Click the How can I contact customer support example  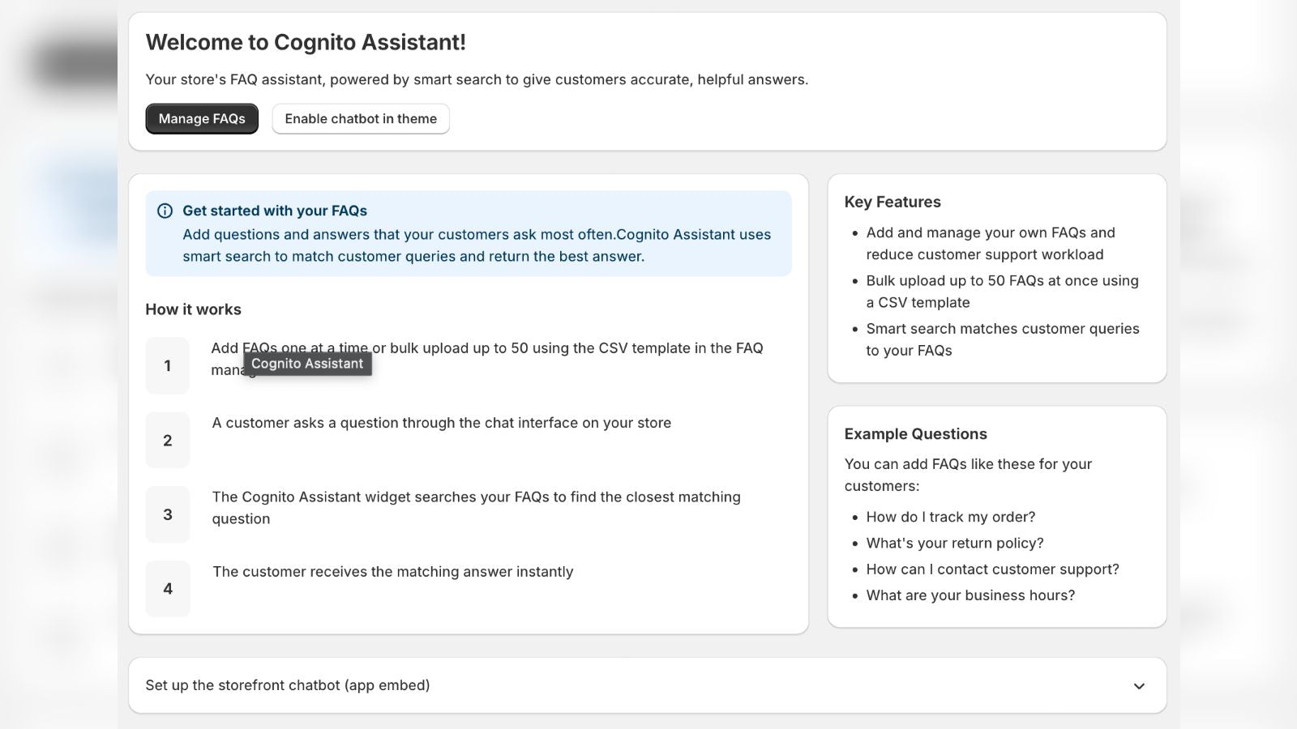click(x=992, y=569)
